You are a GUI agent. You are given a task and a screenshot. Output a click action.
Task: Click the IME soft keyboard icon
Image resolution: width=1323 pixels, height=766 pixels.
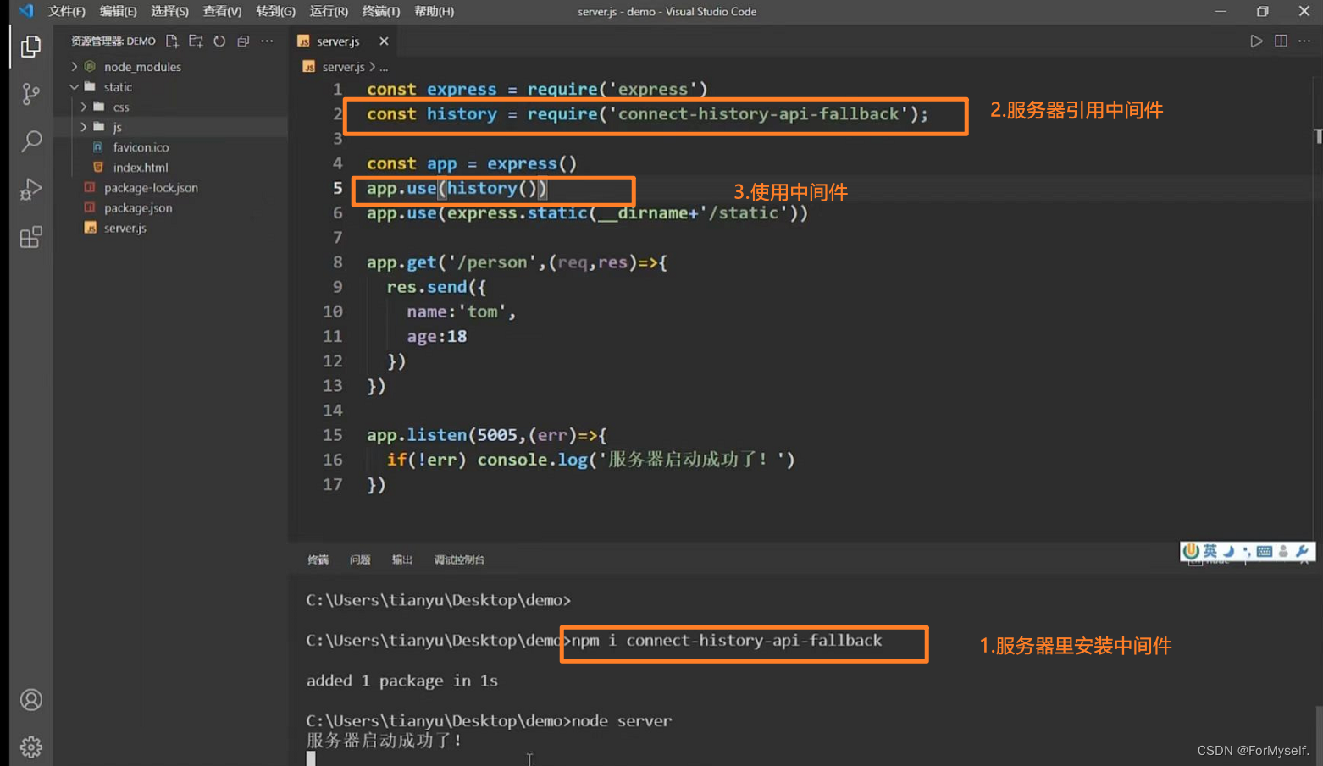pos(1265,551)
